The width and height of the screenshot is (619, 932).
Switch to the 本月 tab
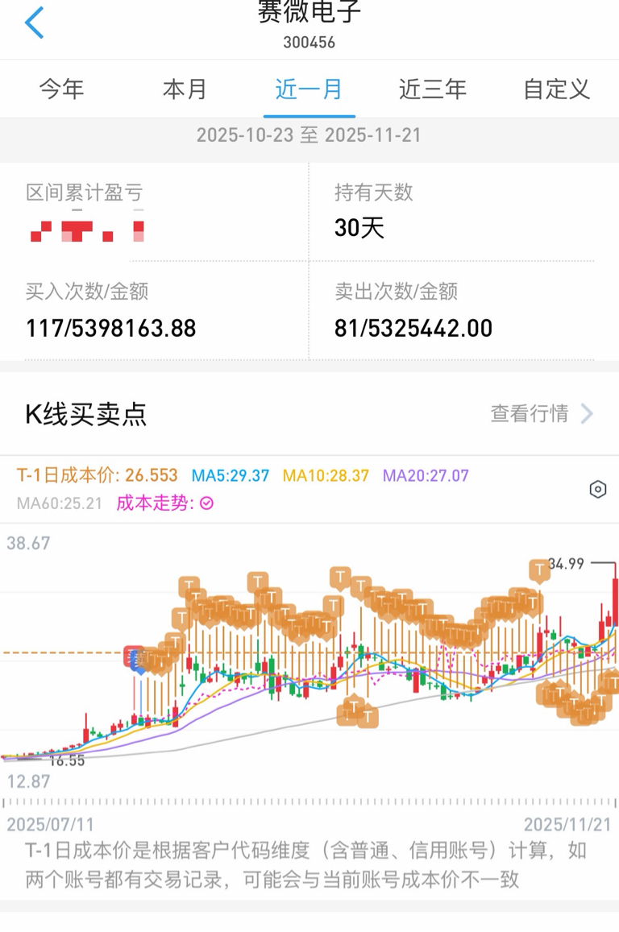[185, 89]
